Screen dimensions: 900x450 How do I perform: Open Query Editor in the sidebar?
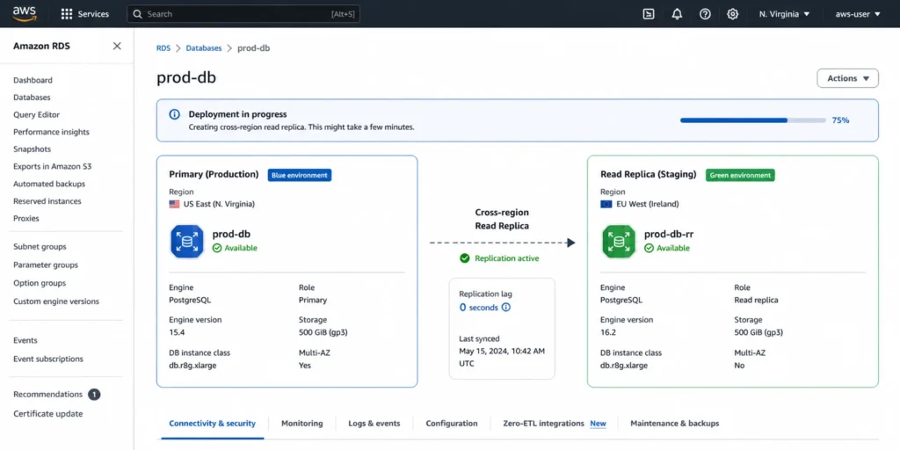(x=36, y=115)
